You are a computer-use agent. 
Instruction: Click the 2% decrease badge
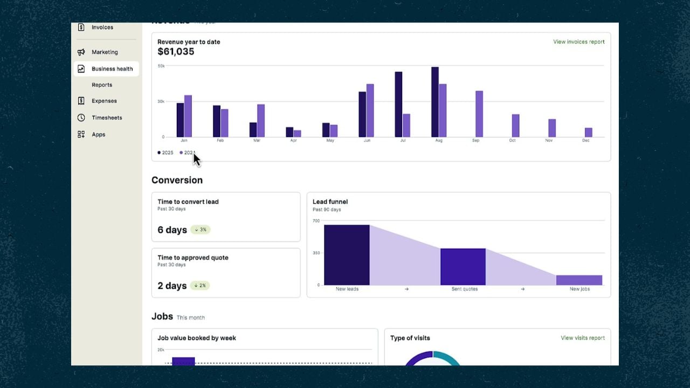(200, 286)
